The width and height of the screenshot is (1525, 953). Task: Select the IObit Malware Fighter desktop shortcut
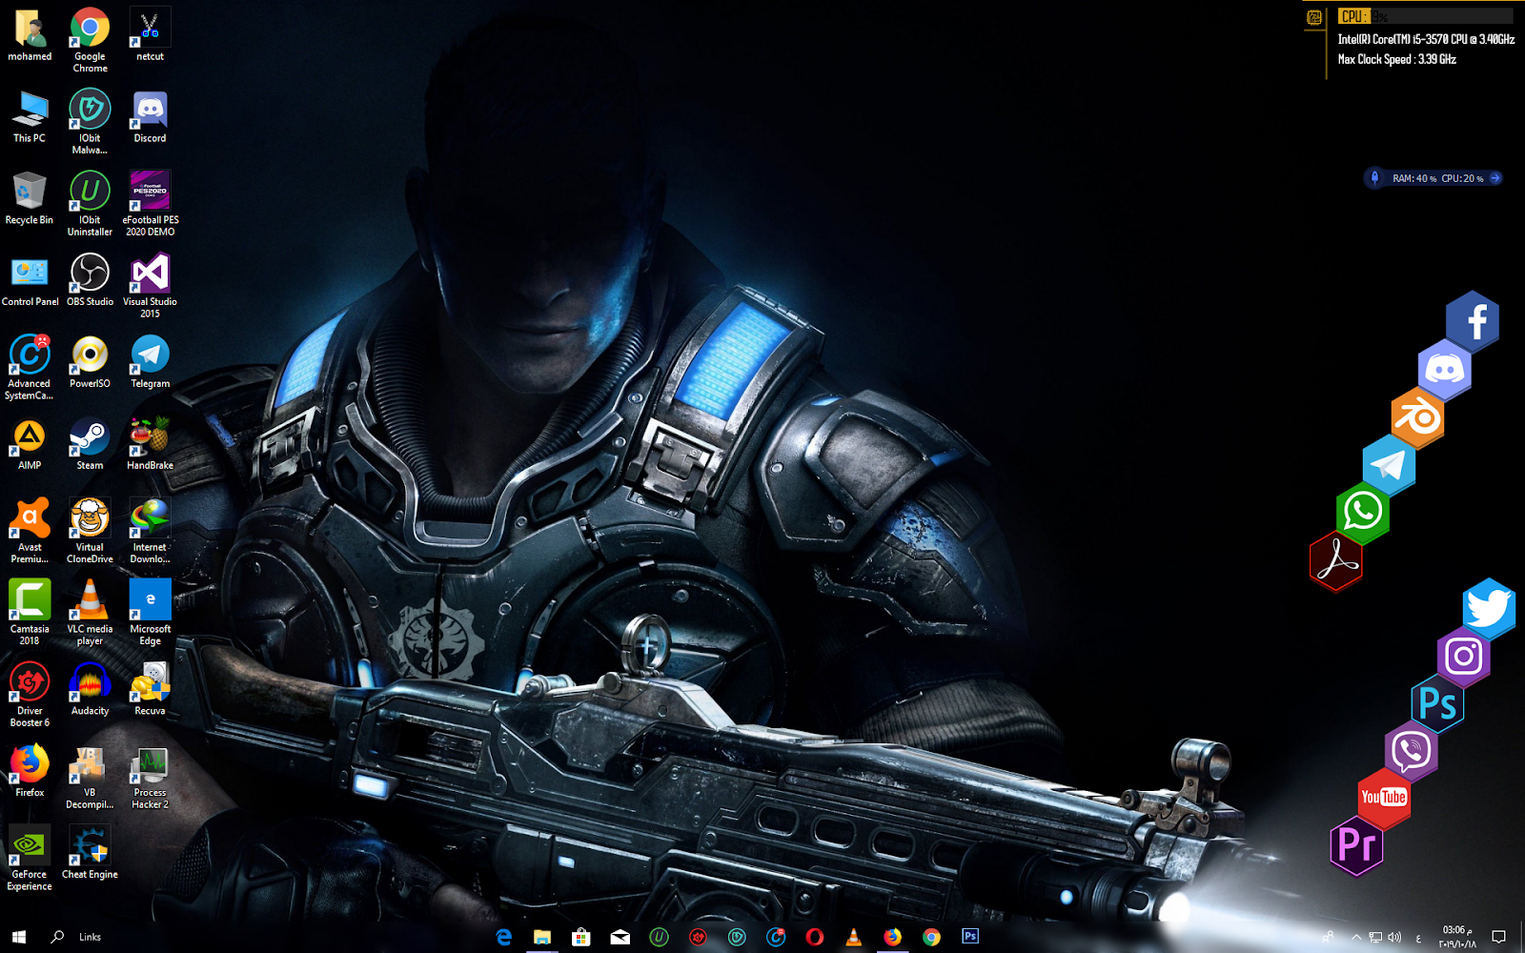[x=90, y=123]
